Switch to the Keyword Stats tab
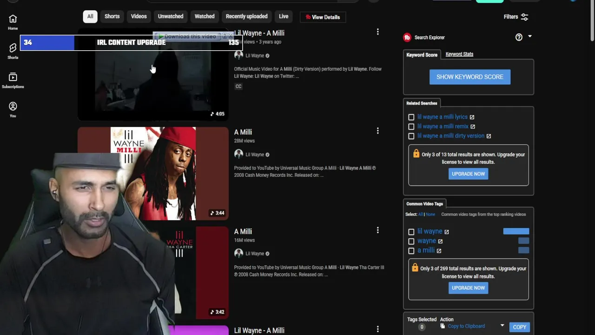The height and width of the screenshot is (335, 595). [459, 54]
